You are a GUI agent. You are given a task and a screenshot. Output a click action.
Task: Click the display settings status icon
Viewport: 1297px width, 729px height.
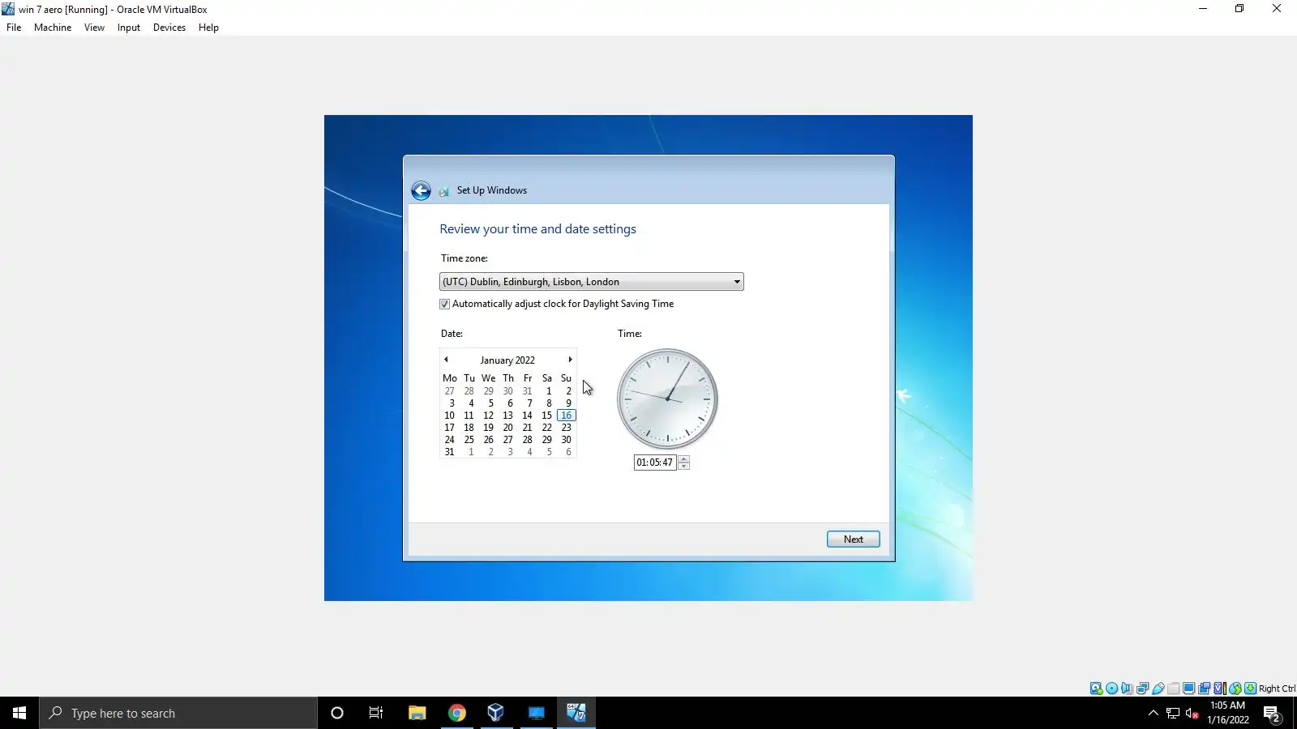[1189, 688]
